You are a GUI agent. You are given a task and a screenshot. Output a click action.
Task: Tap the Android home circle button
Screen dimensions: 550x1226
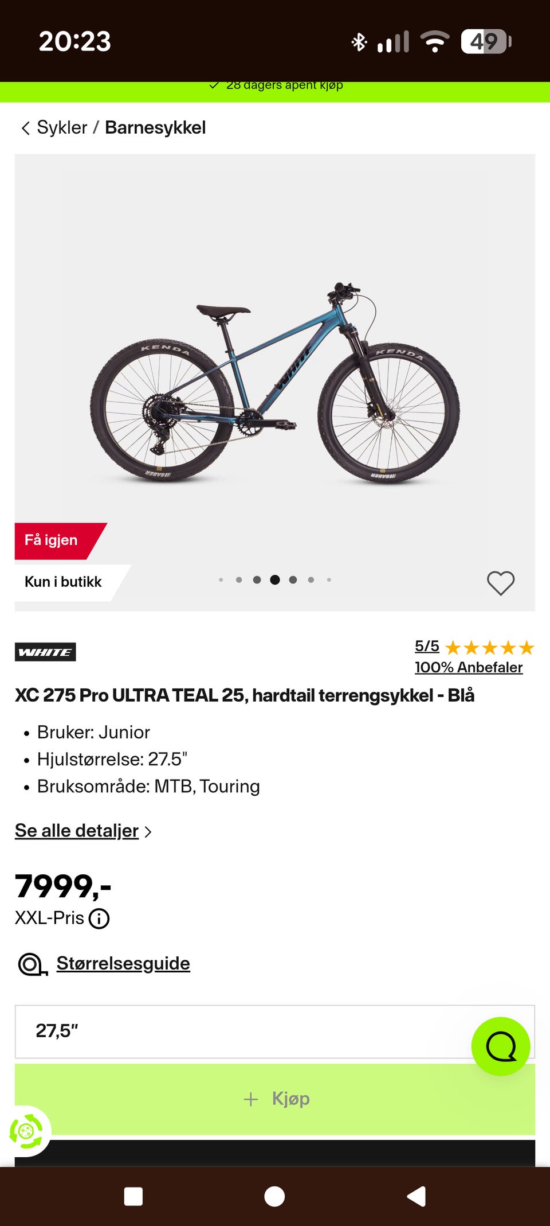[x=274, y=1197]
